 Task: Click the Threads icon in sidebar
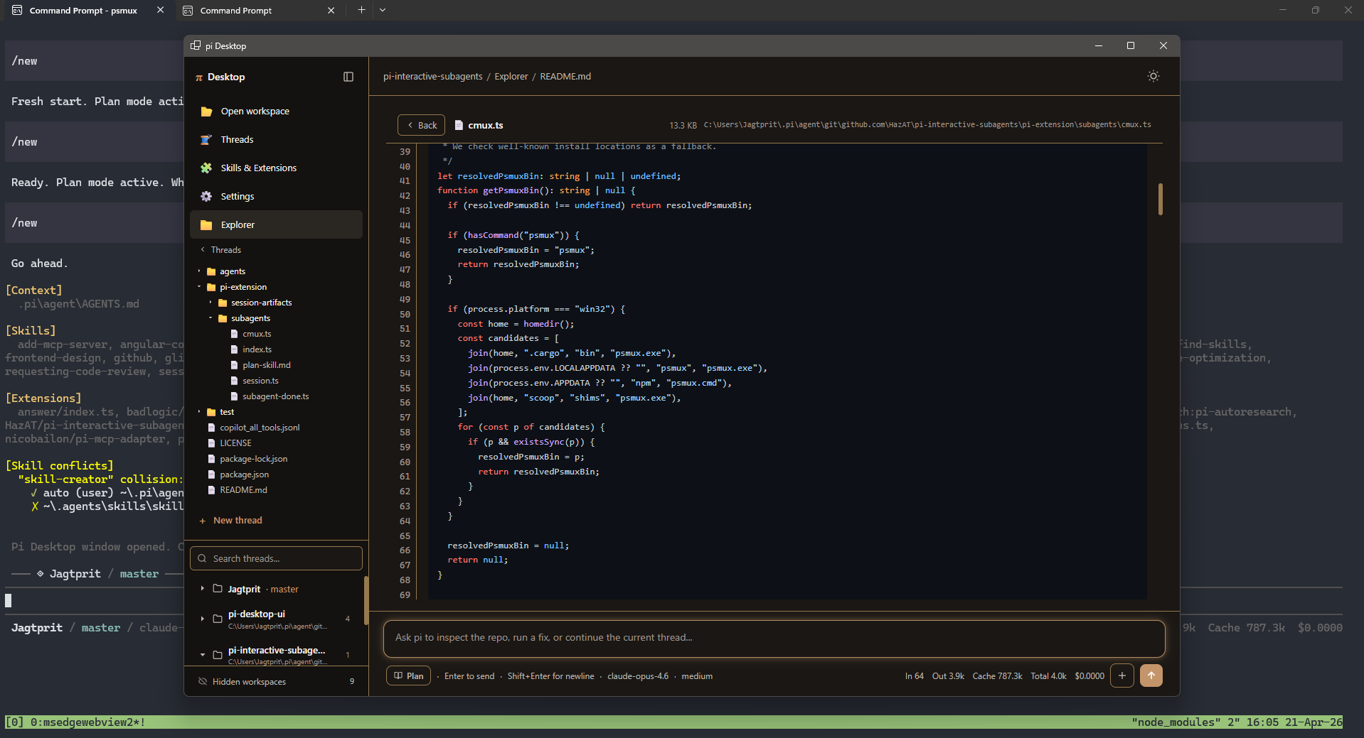[206, 140]
